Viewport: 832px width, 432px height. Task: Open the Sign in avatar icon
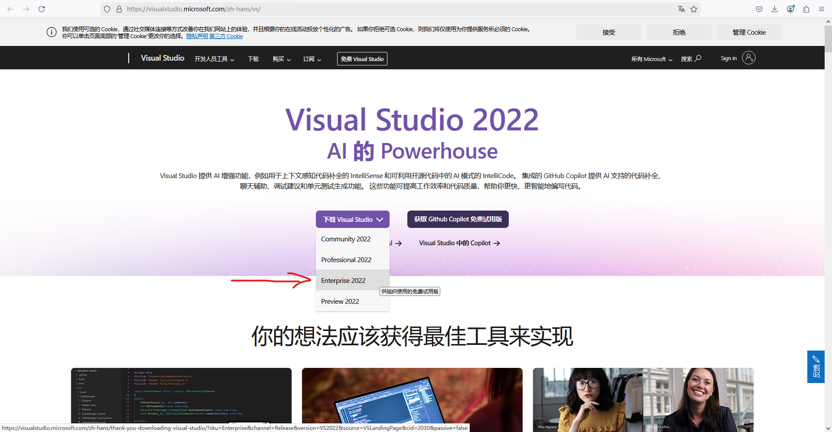[748, 58]
